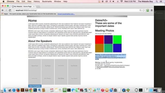
Task: Click the red meeting photo square
Action: coord(99,40)
